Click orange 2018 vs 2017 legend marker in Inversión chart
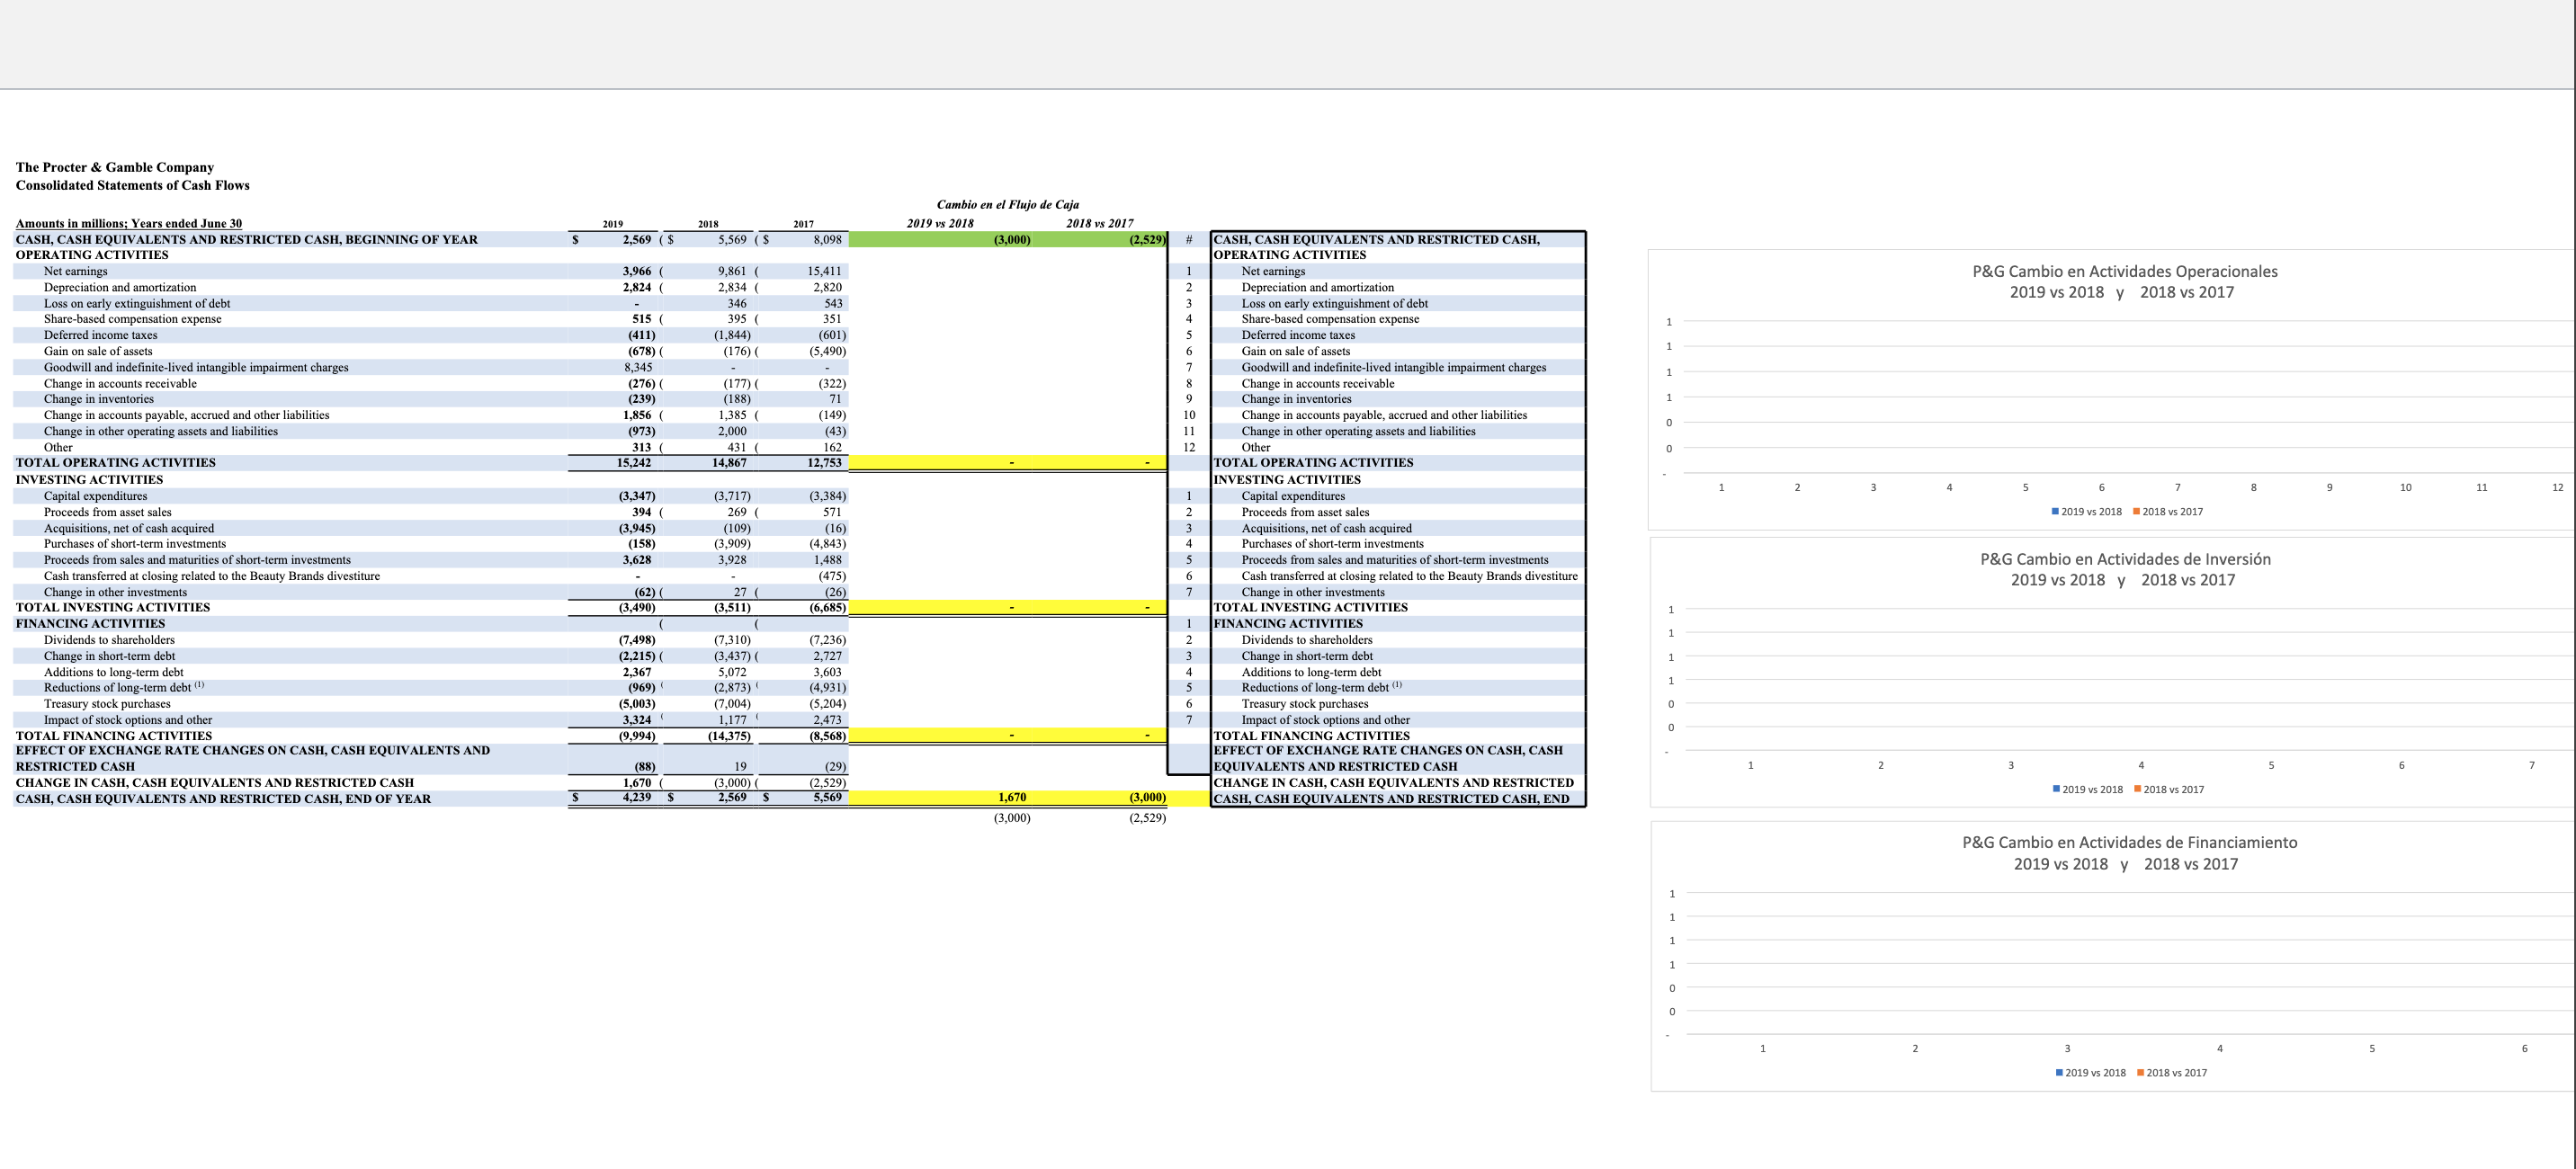The image size is (2576, 1169). (2137, 790)
